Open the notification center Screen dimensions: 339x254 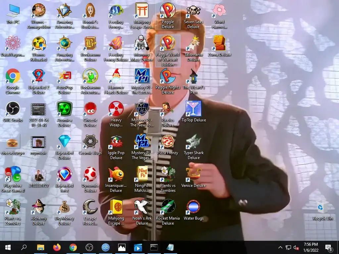[x=329, y=247]
